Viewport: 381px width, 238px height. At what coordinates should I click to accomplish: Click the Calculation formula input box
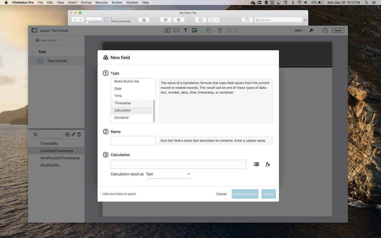click(179, 164)
